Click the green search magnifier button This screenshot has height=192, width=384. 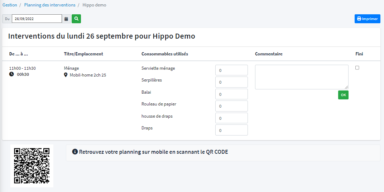(76, 19)
